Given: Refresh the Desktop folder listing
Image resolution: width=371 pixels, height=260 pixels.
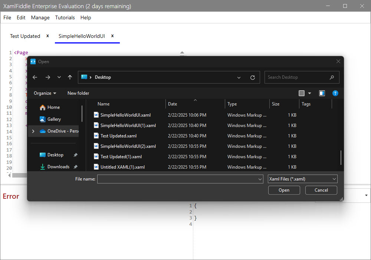Looking at the screenshot, I should click(x=252, y=77).
